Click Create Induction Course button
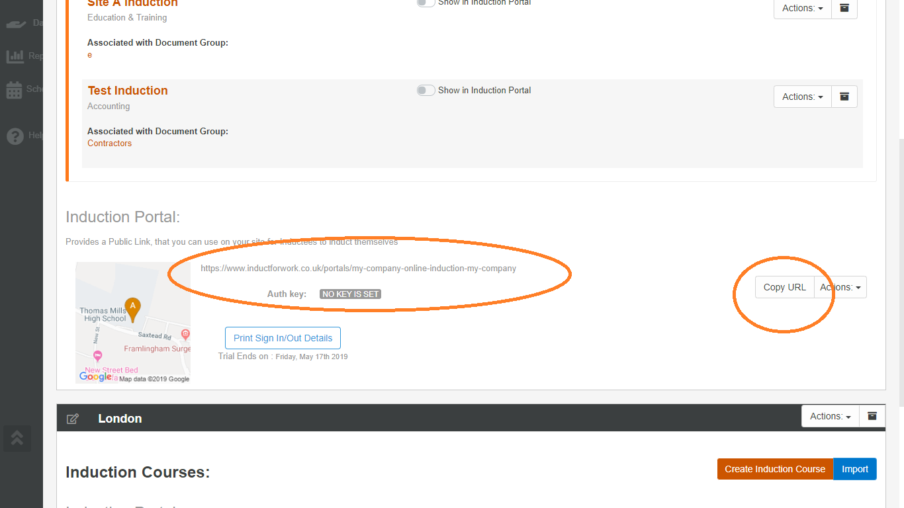Image resolution: width=904 pixels, height=508 pixels. click(x=775, y=469)
